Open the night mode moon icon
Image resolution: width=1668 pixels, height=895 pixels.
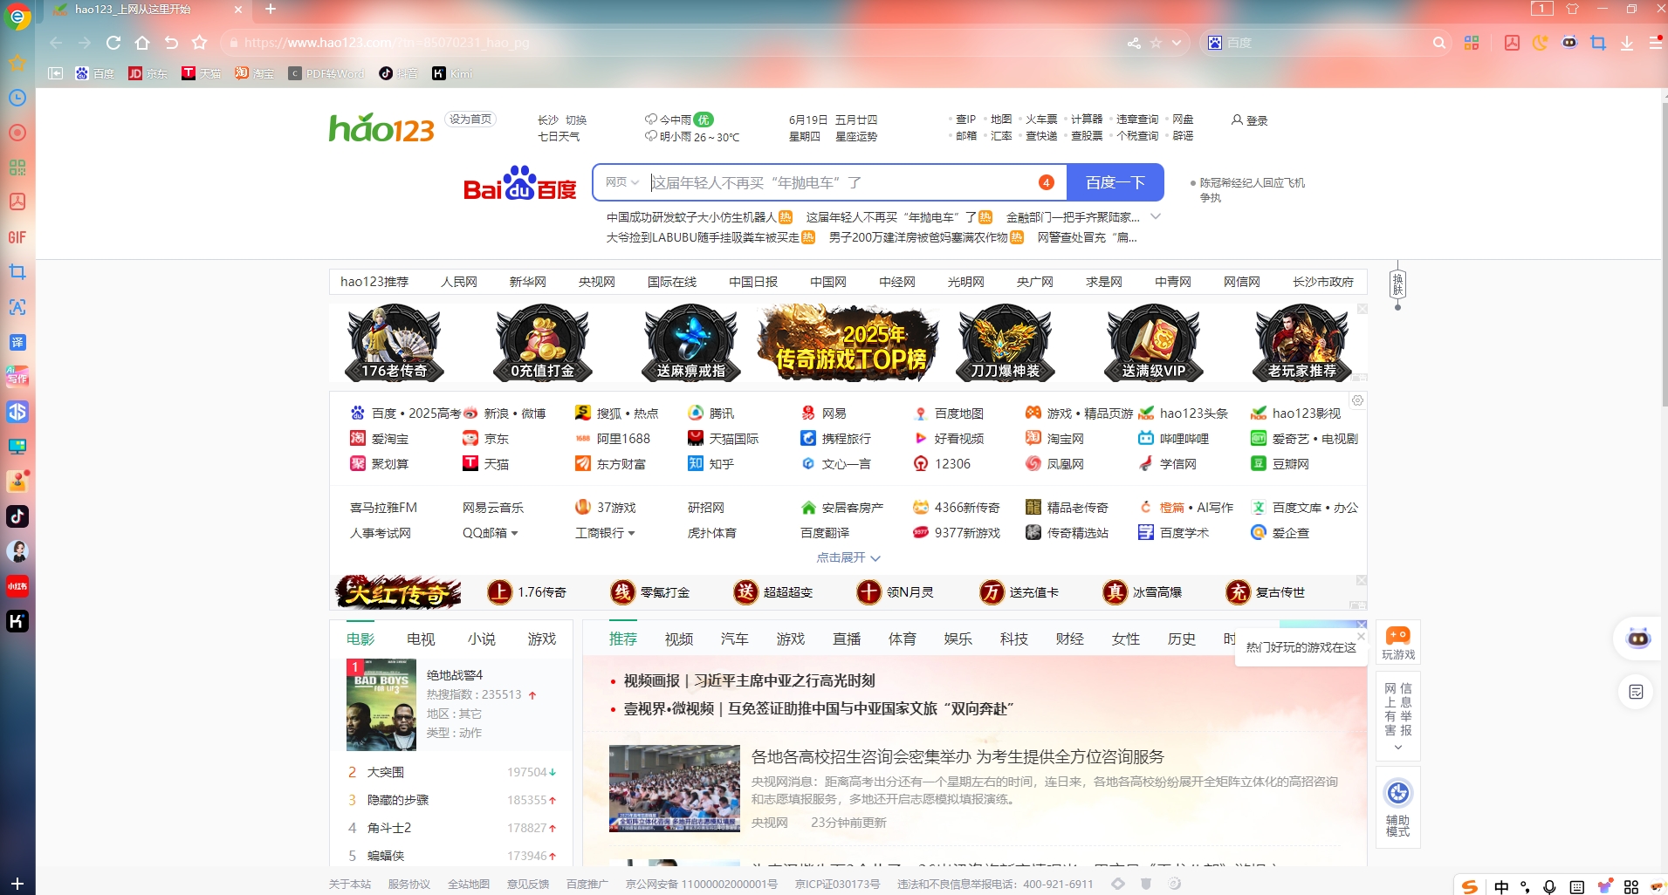coord(1541,43)
